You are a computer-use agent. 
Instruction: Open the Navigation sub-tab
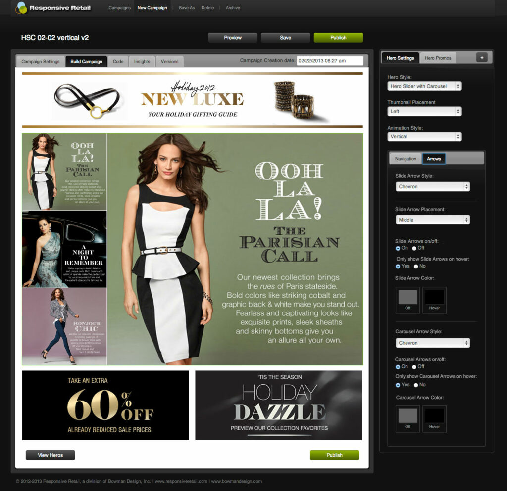pos(406,159)
